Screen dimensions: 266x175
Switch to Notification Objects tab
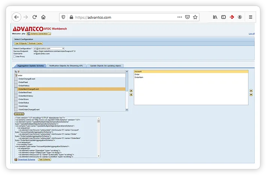pos(66,66)
